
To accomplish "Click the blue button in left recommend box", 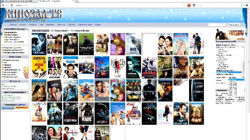I will 8,108.
